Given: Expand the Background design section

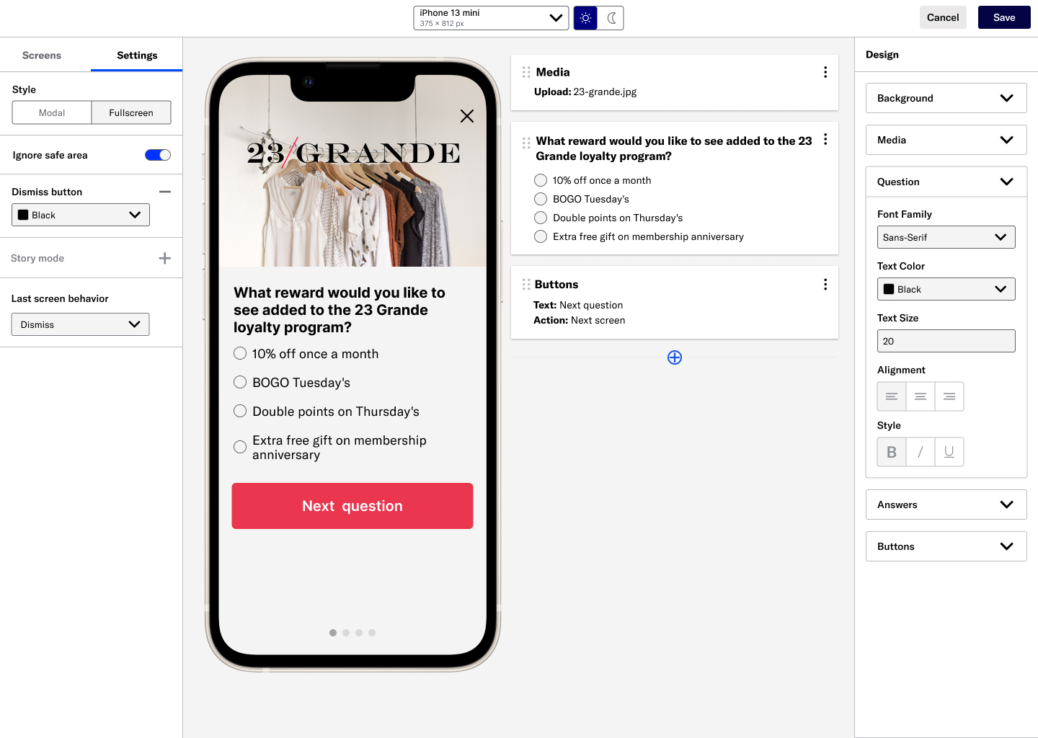Looking at the screenshot, I should point(946,98).
